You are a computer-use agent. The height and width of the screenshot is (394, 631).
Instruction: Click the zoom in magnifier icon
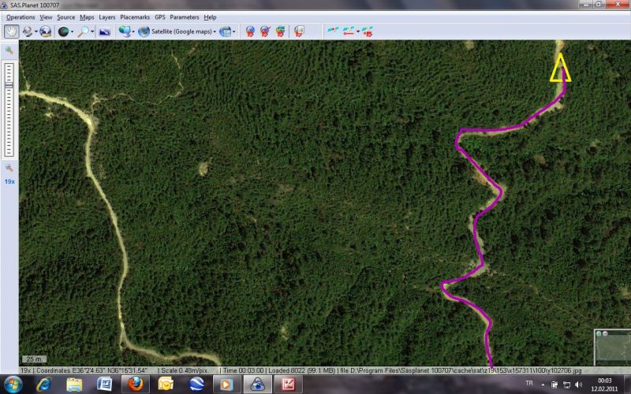tap(9, 50)
